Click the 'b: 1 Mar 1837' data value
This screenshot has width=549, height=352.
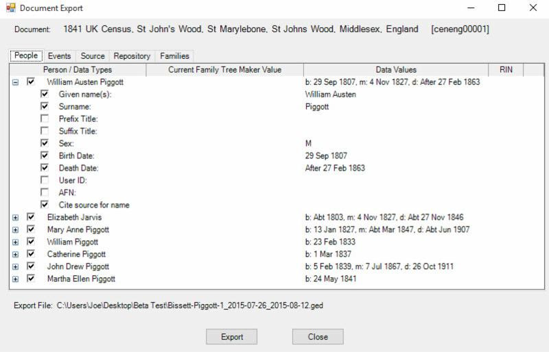coord(328,254)
